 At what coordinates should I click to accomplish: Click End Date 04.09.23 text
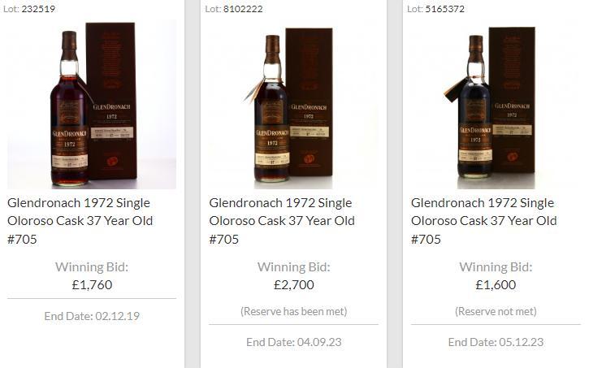(x=294, y=342)
